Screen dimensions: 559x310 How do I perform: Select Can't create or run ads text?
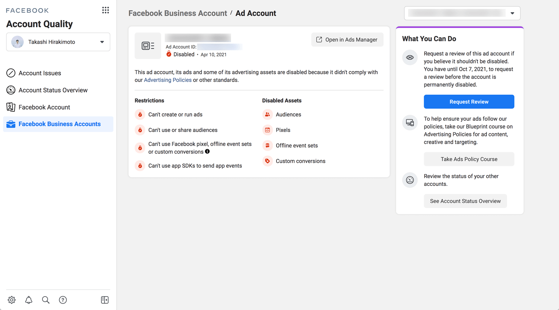coord(175,114)
